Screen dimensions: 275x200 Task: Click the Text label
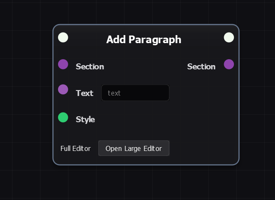tap(84, 93)
